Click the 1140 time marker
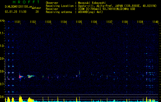The height and width of the screenshot is (102, 161). (155, 22)
